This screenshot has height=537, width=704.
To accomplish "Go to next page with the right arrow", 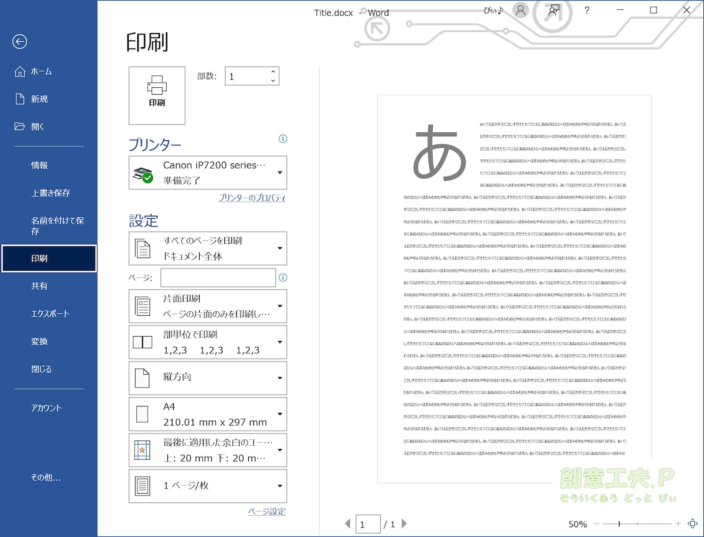I will click(x=404, y=524).
